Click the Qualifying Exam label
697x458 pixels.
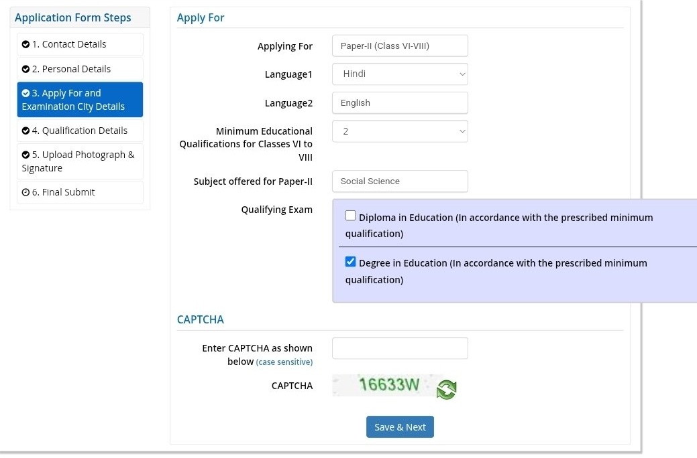(x=277, y=210)
